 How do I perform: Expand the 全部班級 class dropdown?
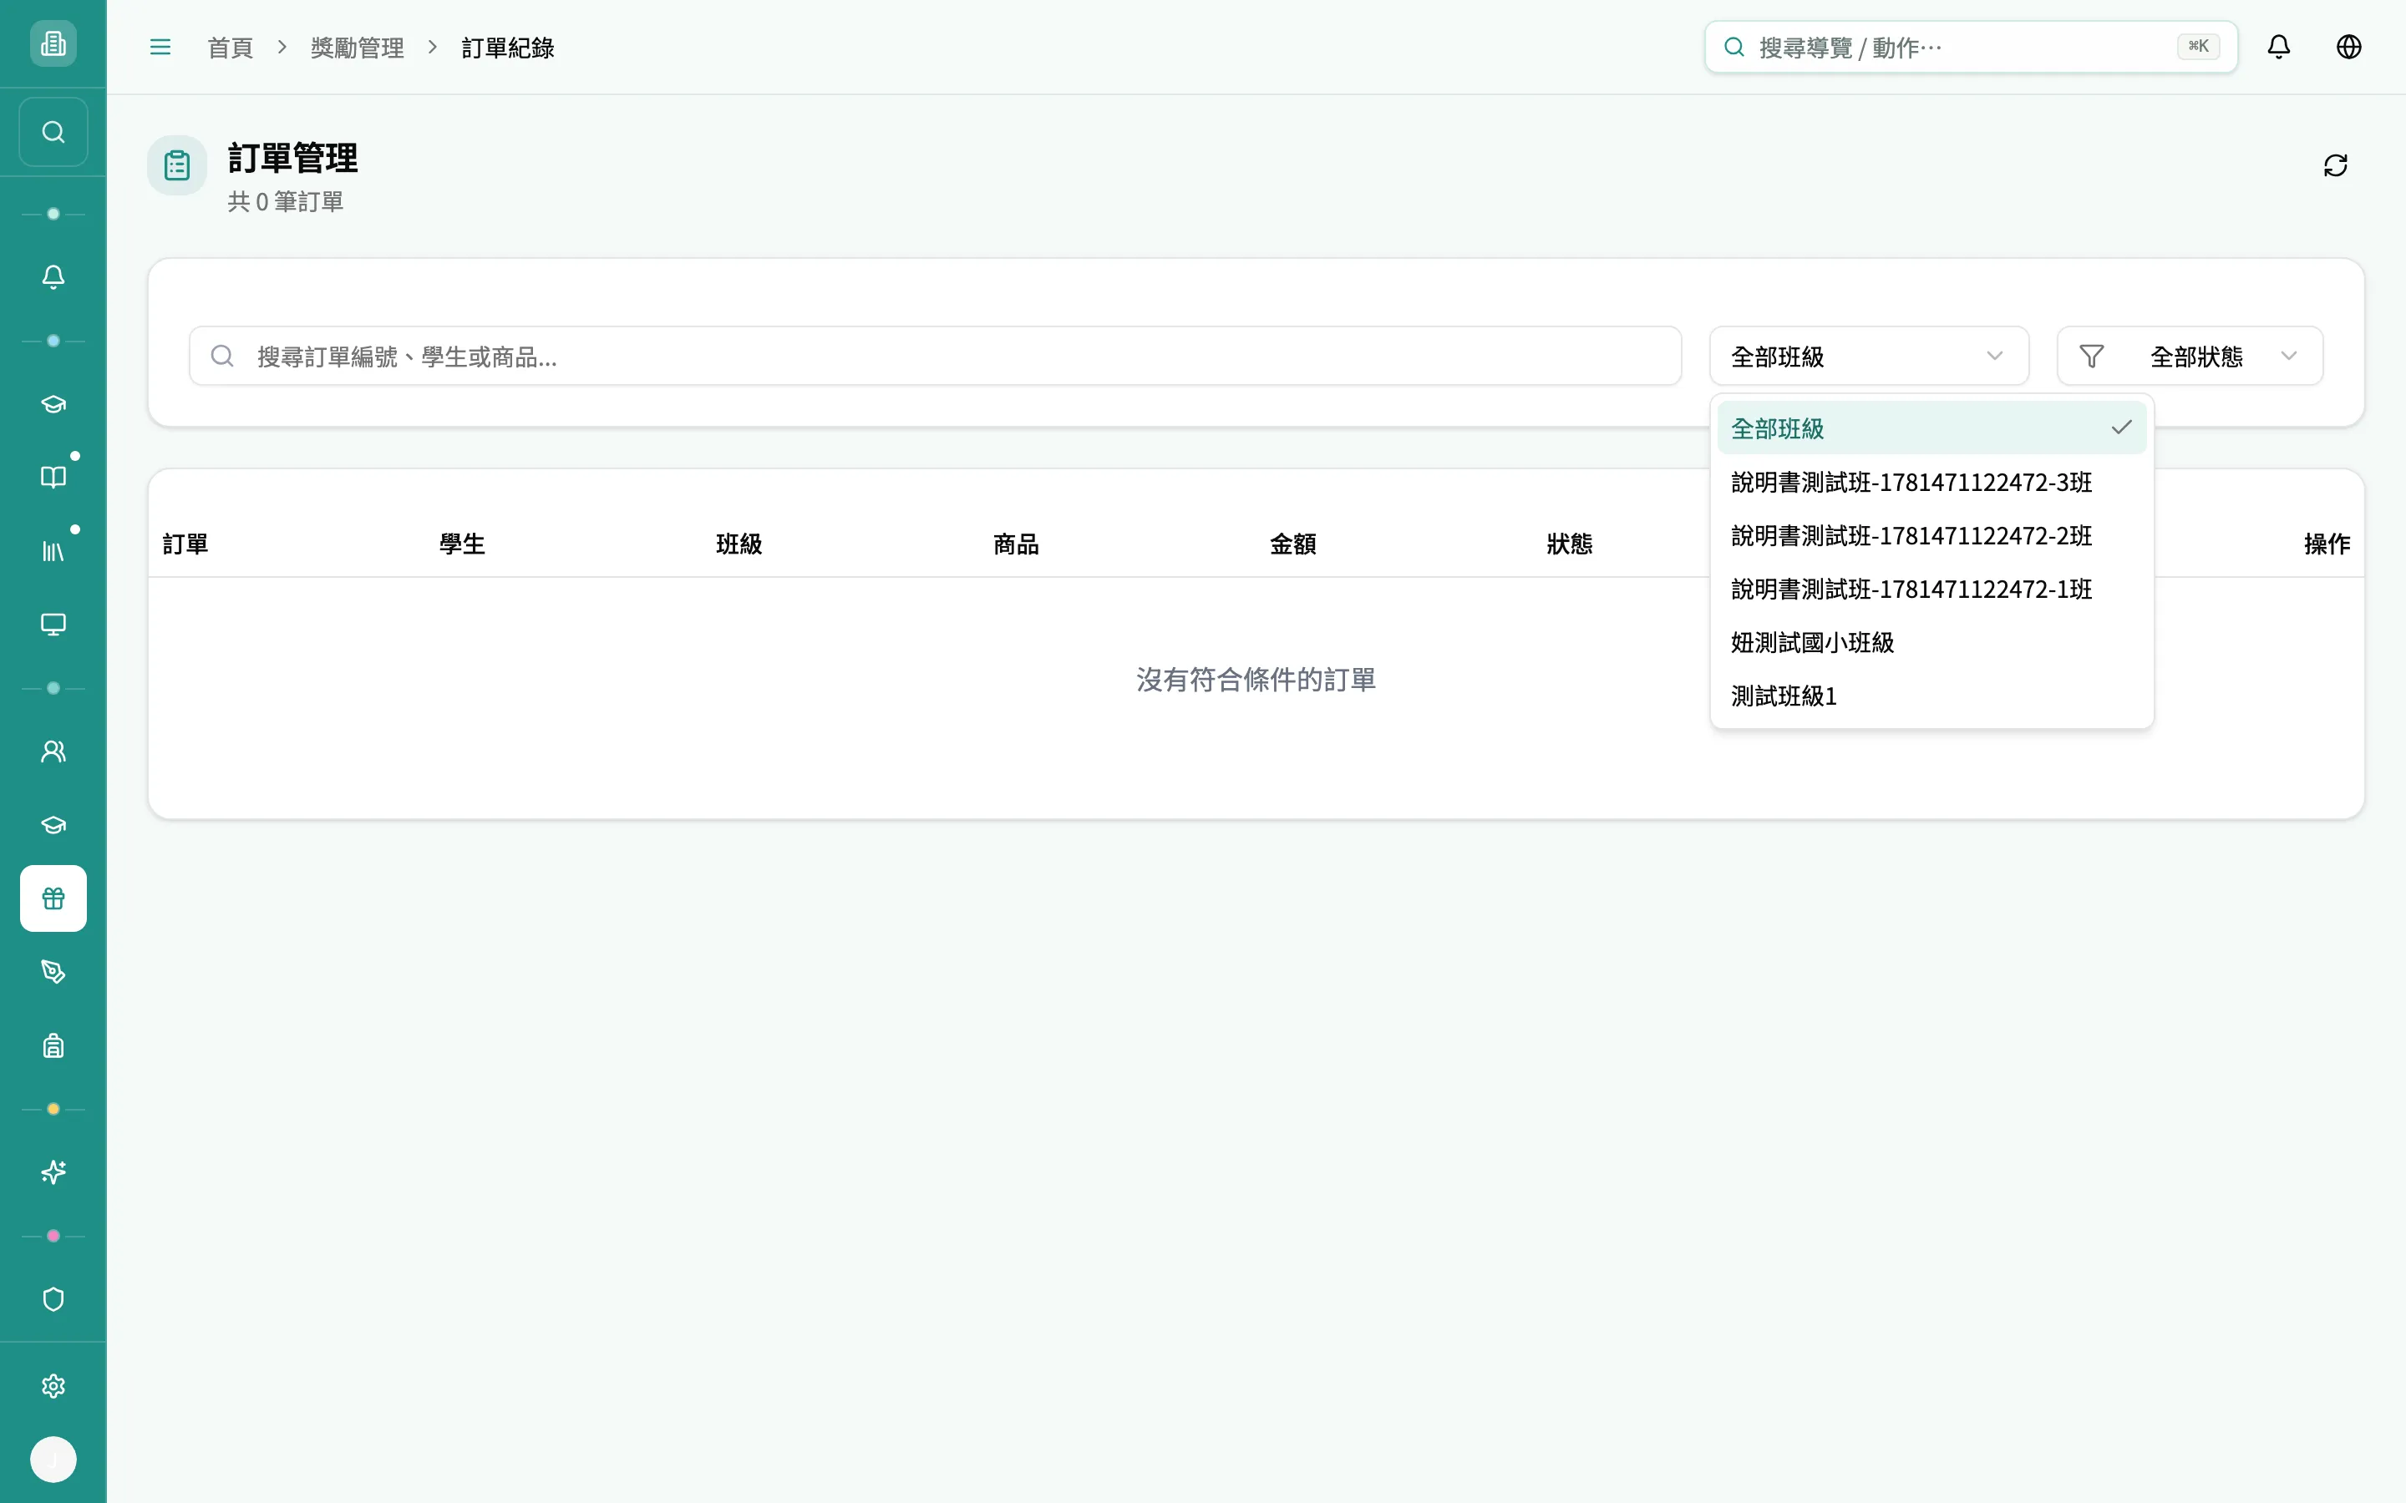click(x=1868, y=356)
